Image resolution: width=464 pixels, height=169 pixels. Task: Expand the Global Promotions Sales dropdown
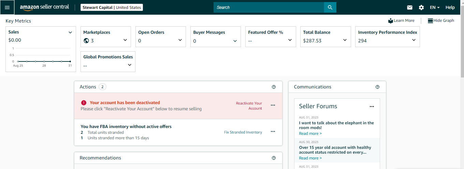click(130, 65)
